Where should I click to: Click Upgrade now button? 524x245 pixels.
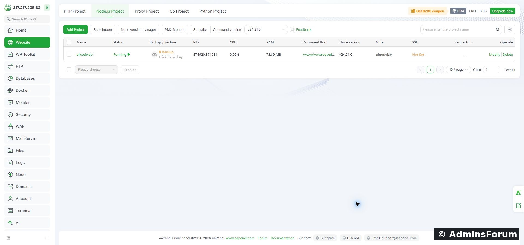pos(502,11)
